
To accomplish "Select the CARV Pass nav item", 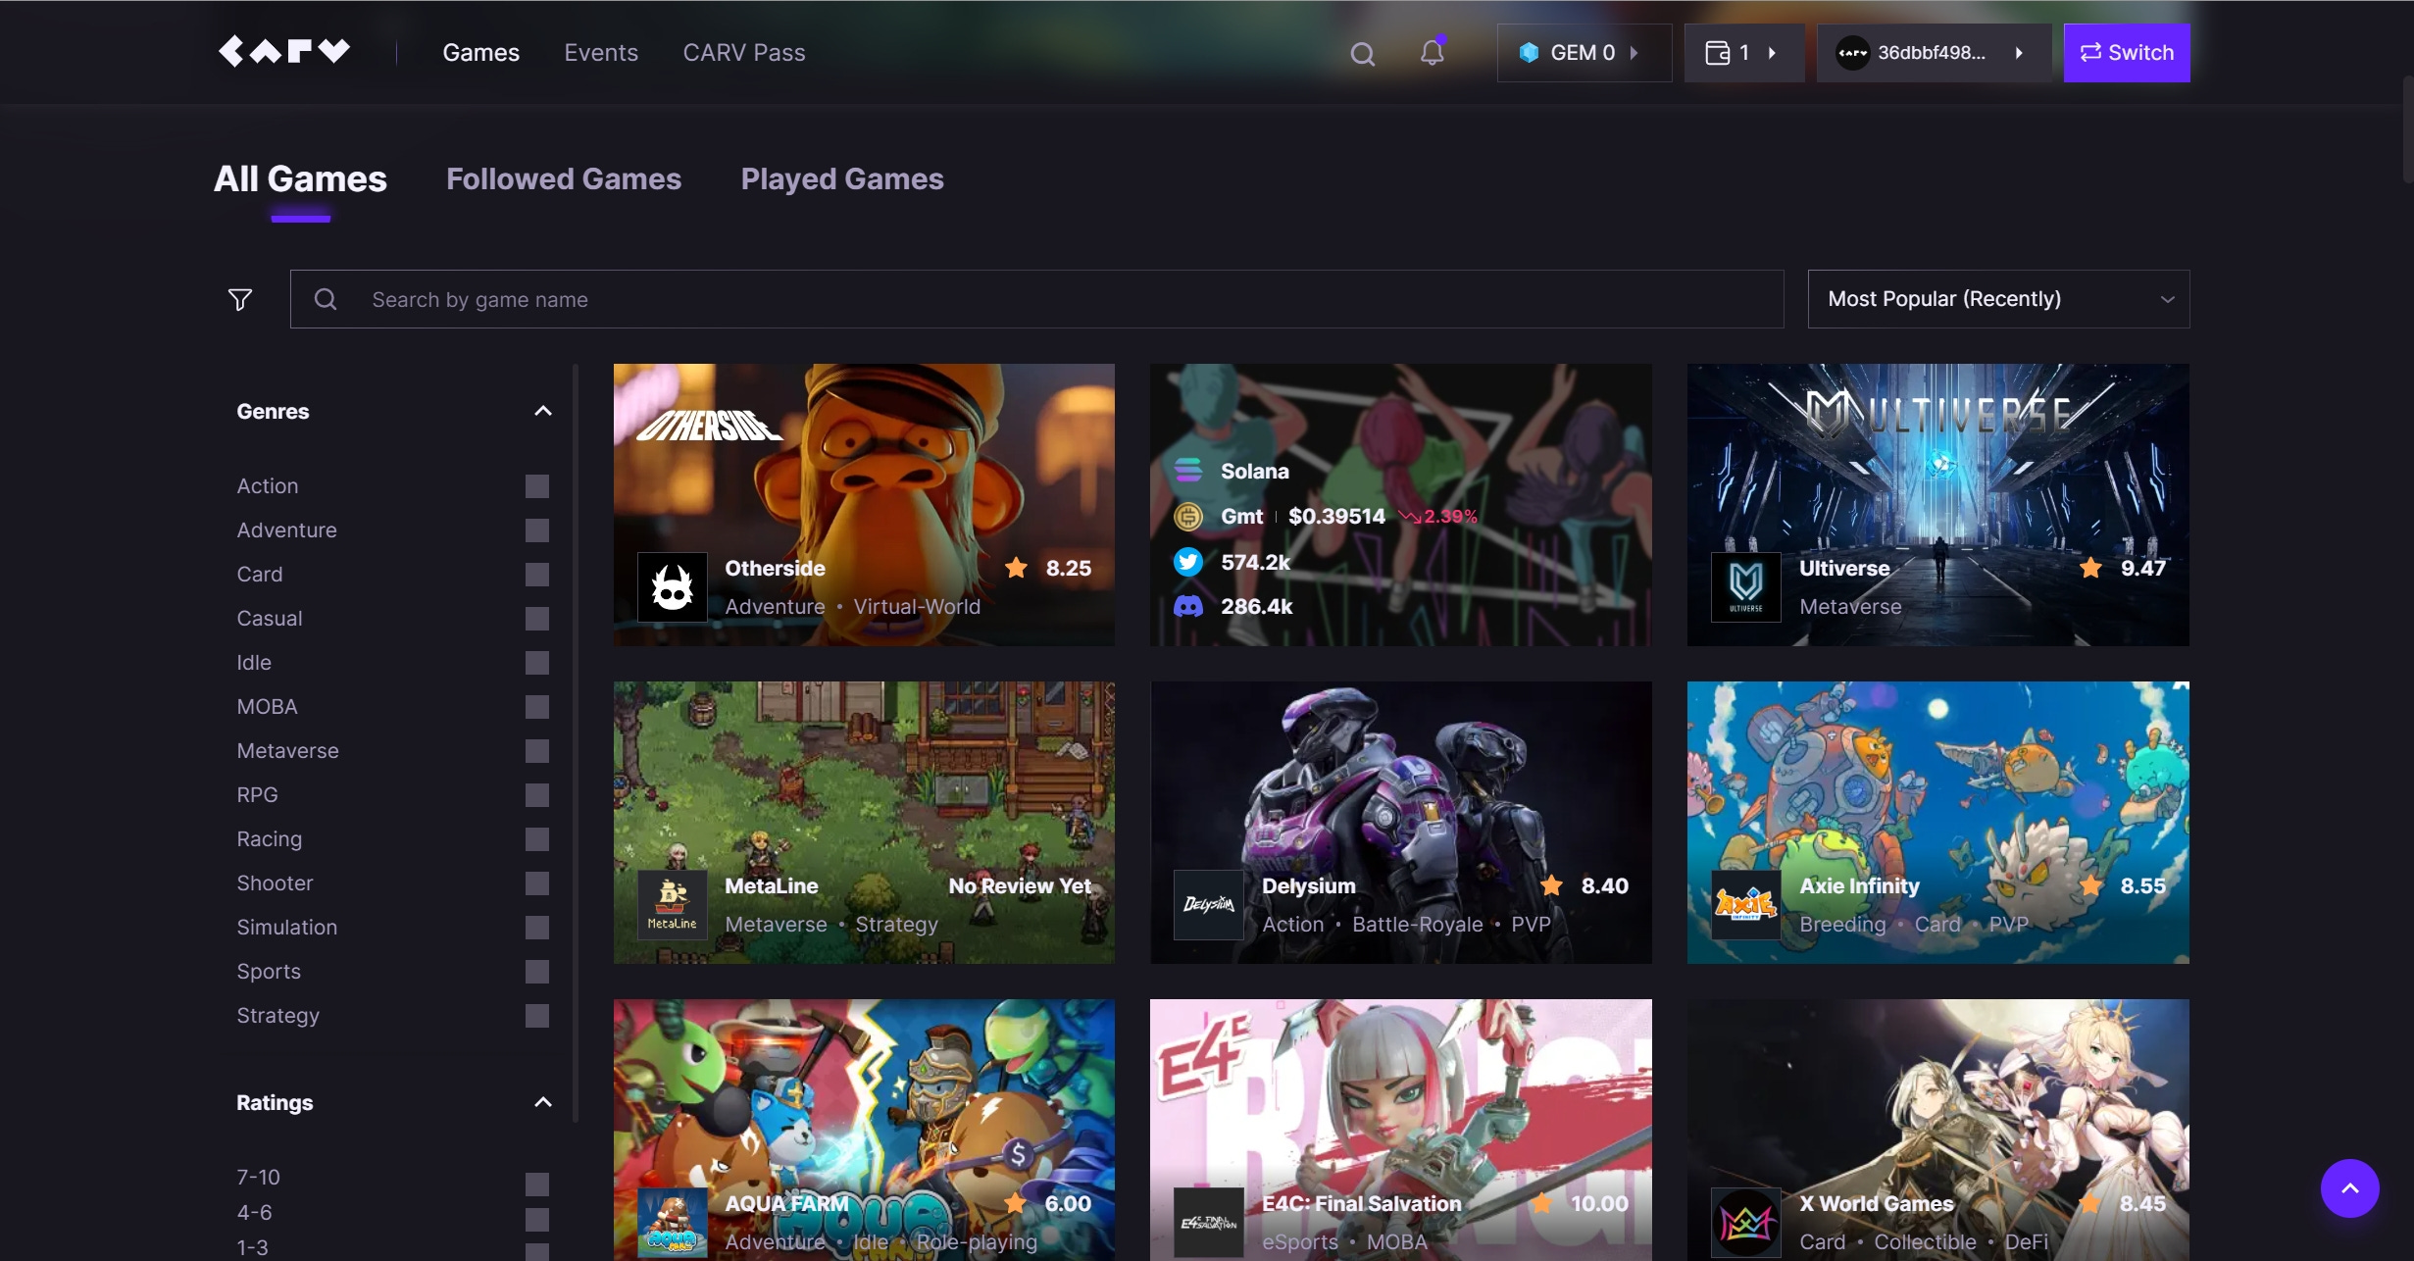I will pos(744,53).
